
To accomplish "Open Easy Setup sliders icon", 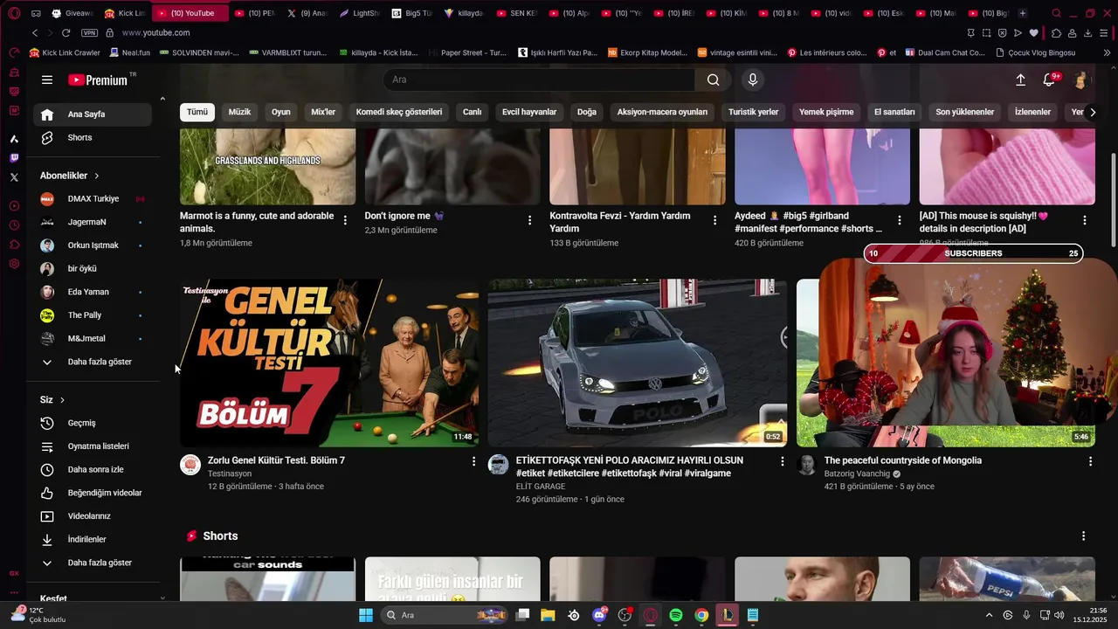I will (x=1105, y=32).
